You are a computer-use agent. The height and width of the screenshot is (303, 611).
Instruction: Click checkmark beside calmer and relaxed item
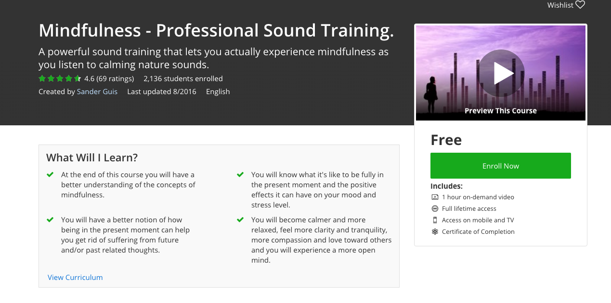[240, 220]
